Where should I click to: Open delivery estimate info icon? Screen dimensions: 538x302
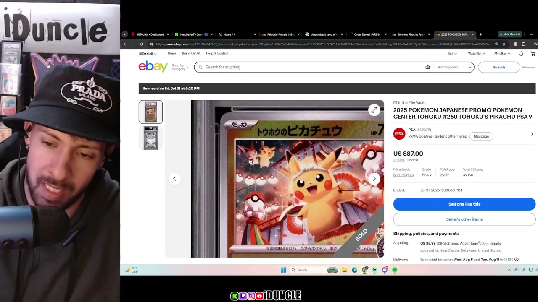[x=517, y=260]
